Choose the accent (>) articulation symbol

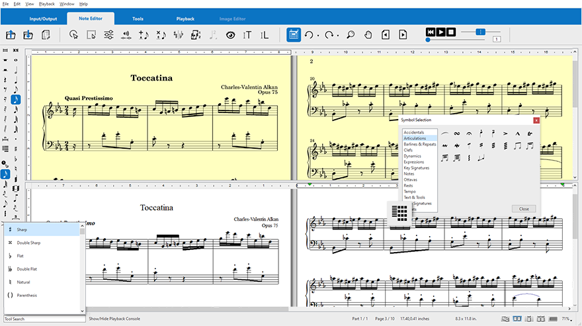pyautogui.click(x=505, y=134)
